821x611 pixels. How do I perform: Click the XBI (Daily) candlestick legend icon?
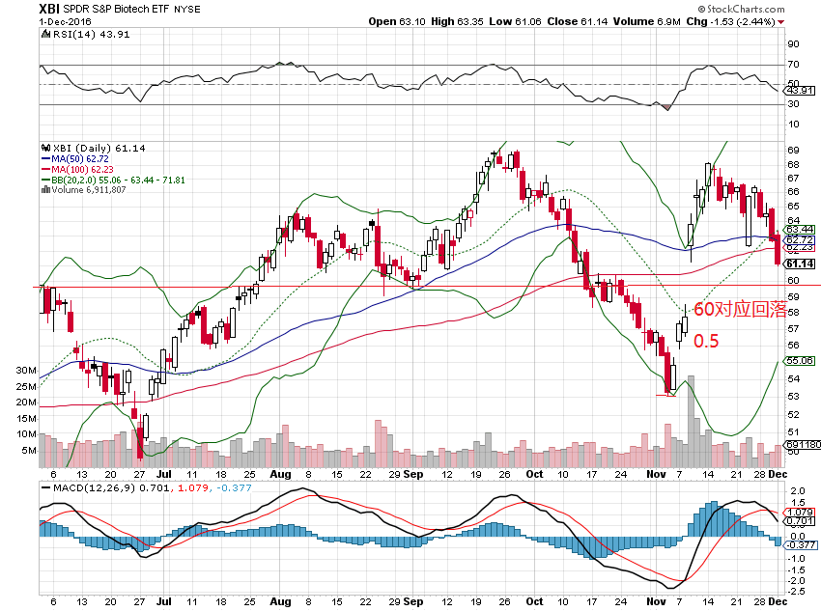(x=44, y=148)
